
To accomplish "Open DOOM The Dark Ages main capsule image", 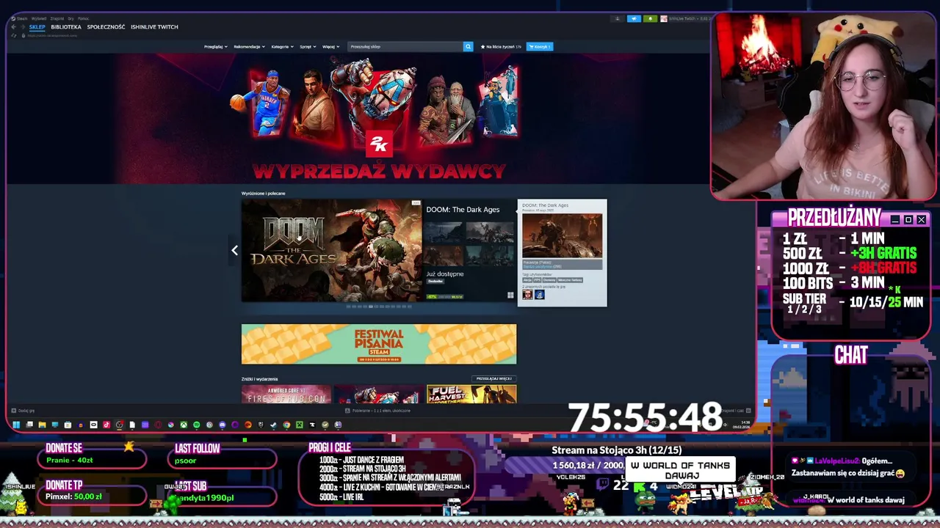I will [331, 250].
